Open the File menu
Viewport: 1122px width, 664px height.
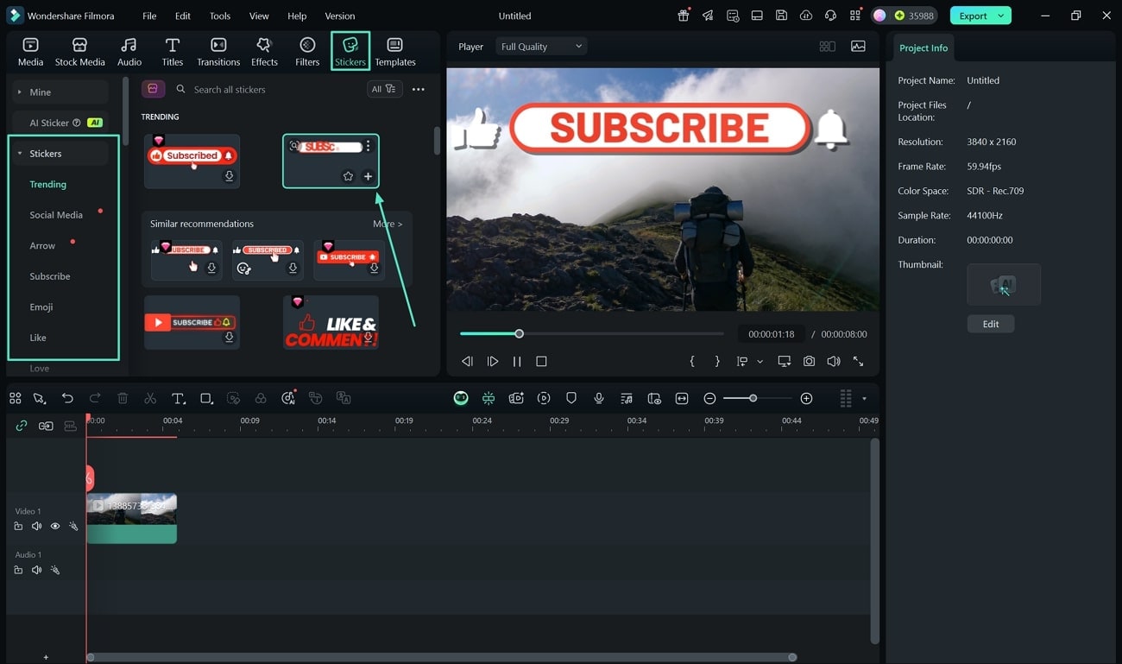(149, 16)
